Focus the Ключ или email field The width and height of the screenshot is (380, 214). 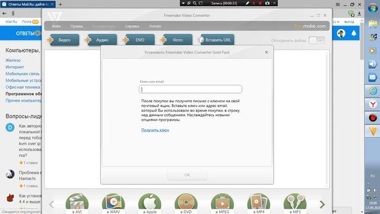(x=191, y=89)
